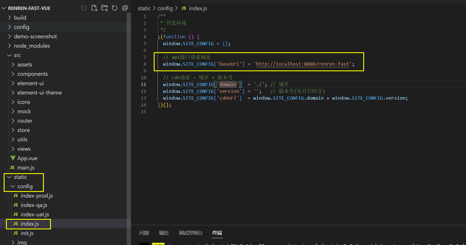This screenshot has height=245, width=466.
Task: Click the Vue icon next to App.vue
Action: (x=13, y=158)
